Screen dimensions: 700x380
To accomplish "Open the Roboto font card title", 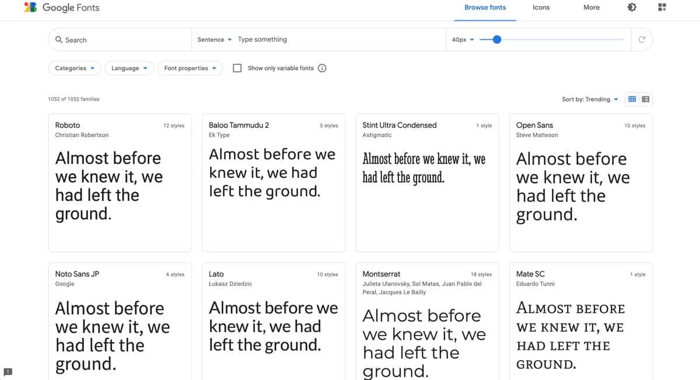I will click(x=68, y=125).
